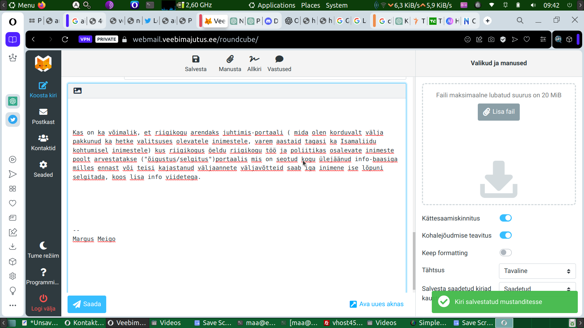584x328 pixels.
Task: Click into the message body text
Action: pyautogui.click(x=235, y=155)
